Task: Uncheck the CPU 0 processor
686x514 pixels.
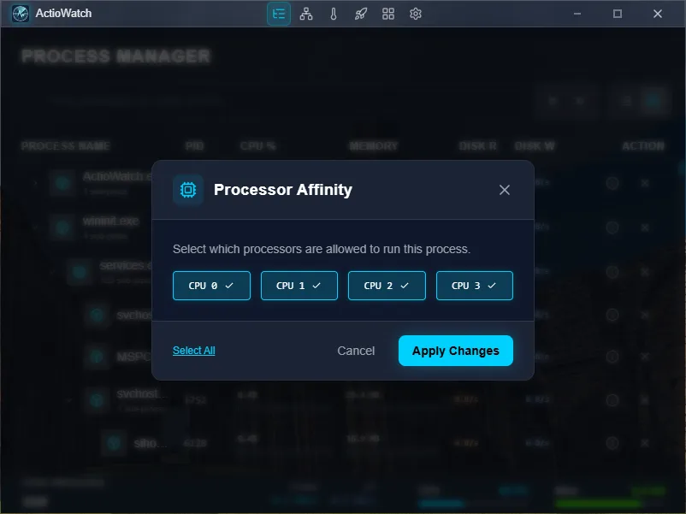Action: 211,285
